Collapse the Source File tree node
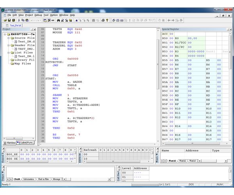 pyautogui.click(x=8, y=38)
